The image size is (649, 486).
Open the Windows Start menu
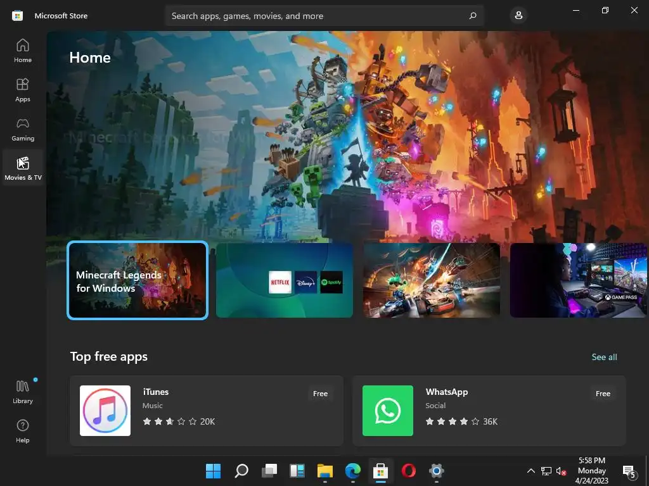(213, 471)
